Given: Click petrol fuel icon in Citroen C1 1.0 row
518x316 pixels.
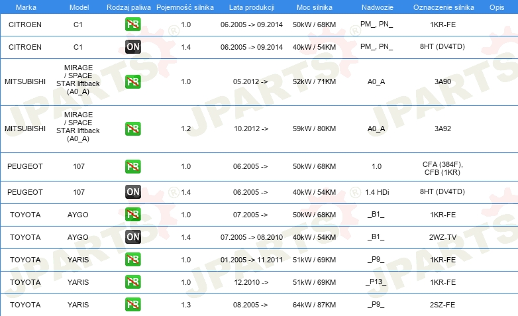Looking at the screenshot, I should pos(132,25).
